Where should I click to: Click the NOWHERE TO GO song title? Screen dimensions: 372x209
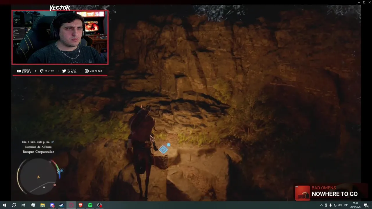pos(335,194)
